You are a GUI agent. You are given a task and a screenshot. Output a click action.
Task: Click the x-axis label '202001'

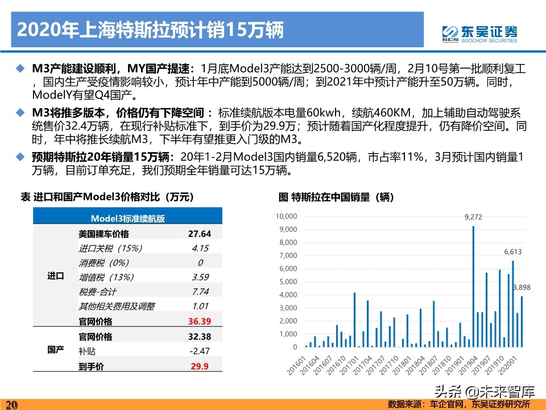pyautogui.click(x=508, y=365)
